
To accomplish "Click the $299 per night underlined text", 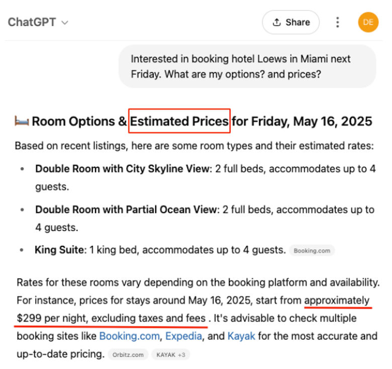I will tap(111, 318).
